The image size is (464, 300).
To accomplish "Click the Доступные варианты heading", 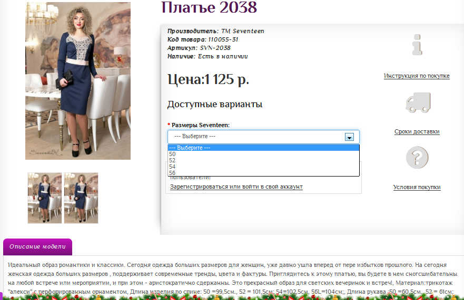I will click(x=215, y=104).
